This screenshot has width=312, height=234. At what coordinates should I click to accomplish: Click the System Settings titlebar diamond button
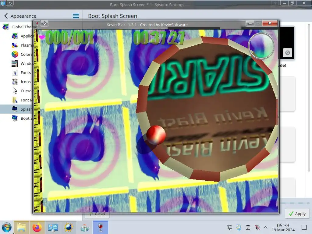10,3
